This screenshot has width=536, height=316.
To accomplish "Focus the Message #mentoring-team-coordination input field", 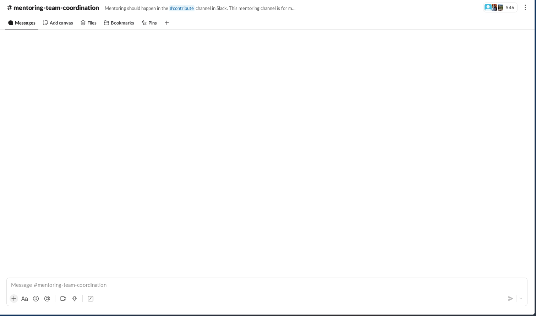I will 267,285.
